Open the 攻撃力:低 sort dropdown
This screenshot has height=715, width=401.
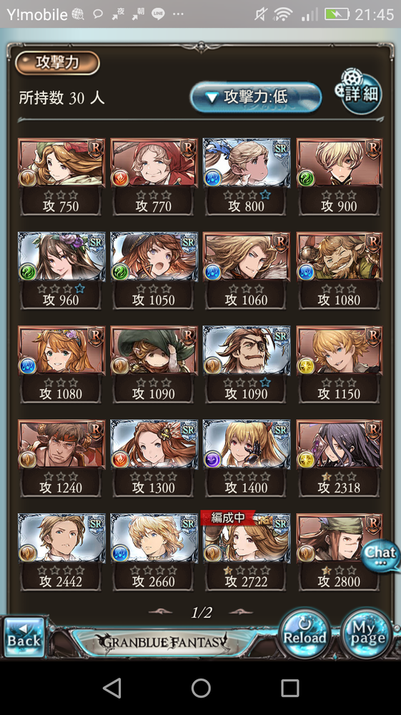256,97
